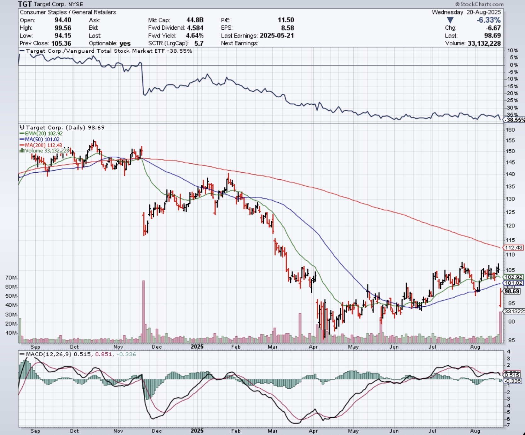Click the -0.336 MACD histogram axis tag
Screen dimensions: 525x435
512,381
